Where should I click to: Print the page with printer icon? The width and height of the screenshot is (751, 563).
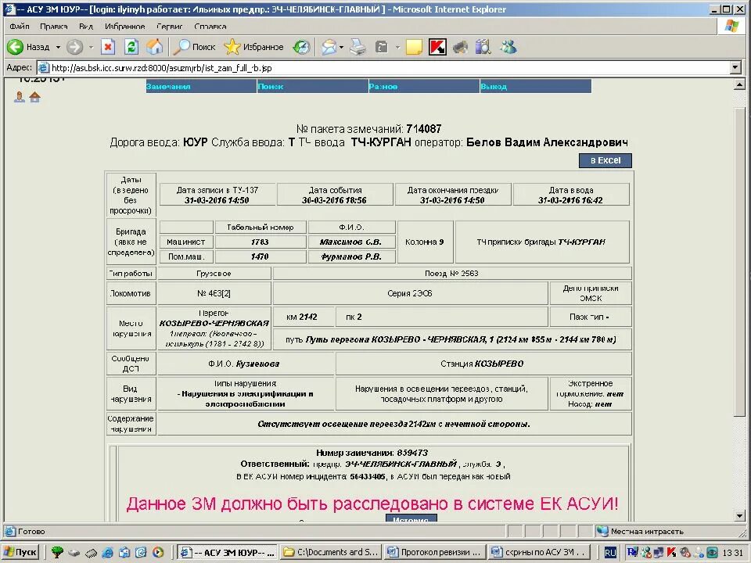(358, 47)
